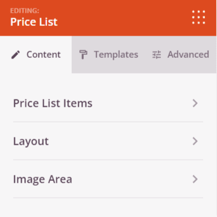Image resolution: width=217 pixels, height=217 pixels.
Task: Open the Image Area settings label
Action: (43, 179)
